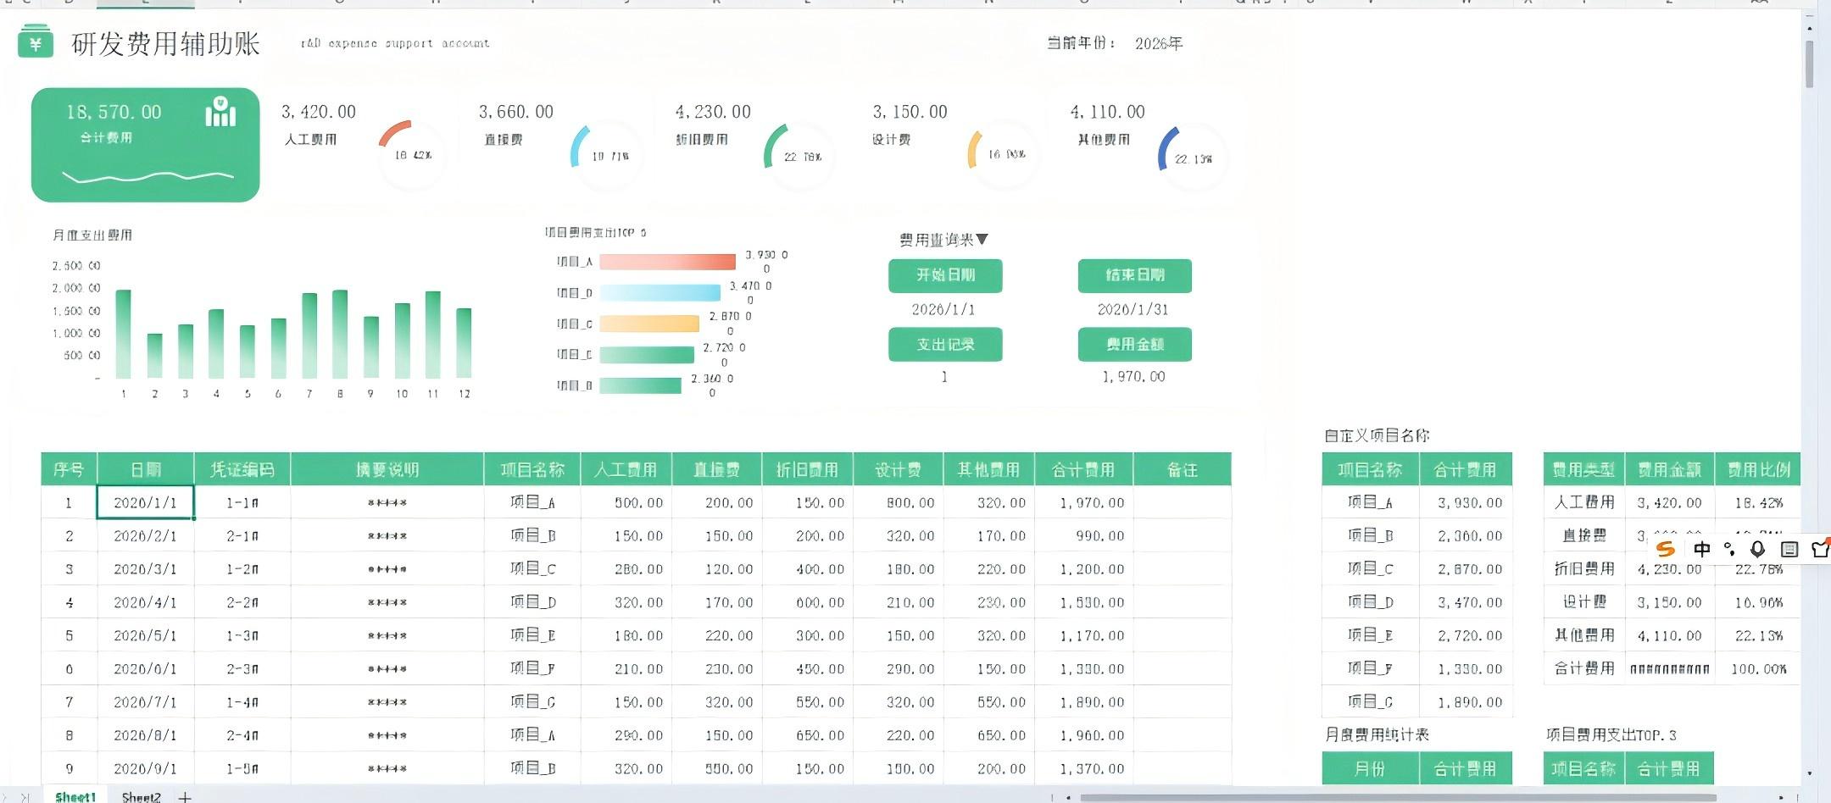
Task: Click the orange 项目_C bar in the TOP 5 chart
Action: pyautogui.click(x=649, y=324)
